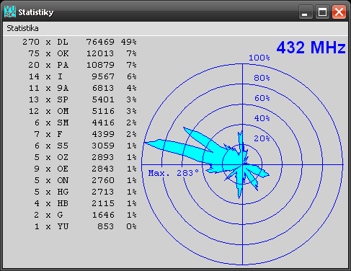
Task: Click the Max. 283° label
Action: [x=174, y=173]
